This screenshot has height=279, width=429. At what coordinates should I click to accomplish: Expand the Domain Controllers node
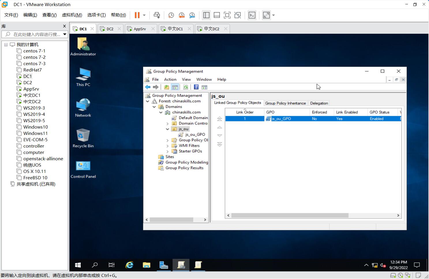click(168, 123)
